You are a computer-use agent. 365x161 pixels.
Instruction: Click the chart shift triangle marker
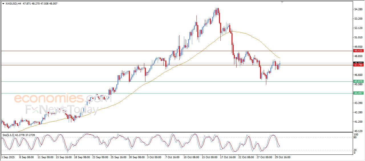282,2
